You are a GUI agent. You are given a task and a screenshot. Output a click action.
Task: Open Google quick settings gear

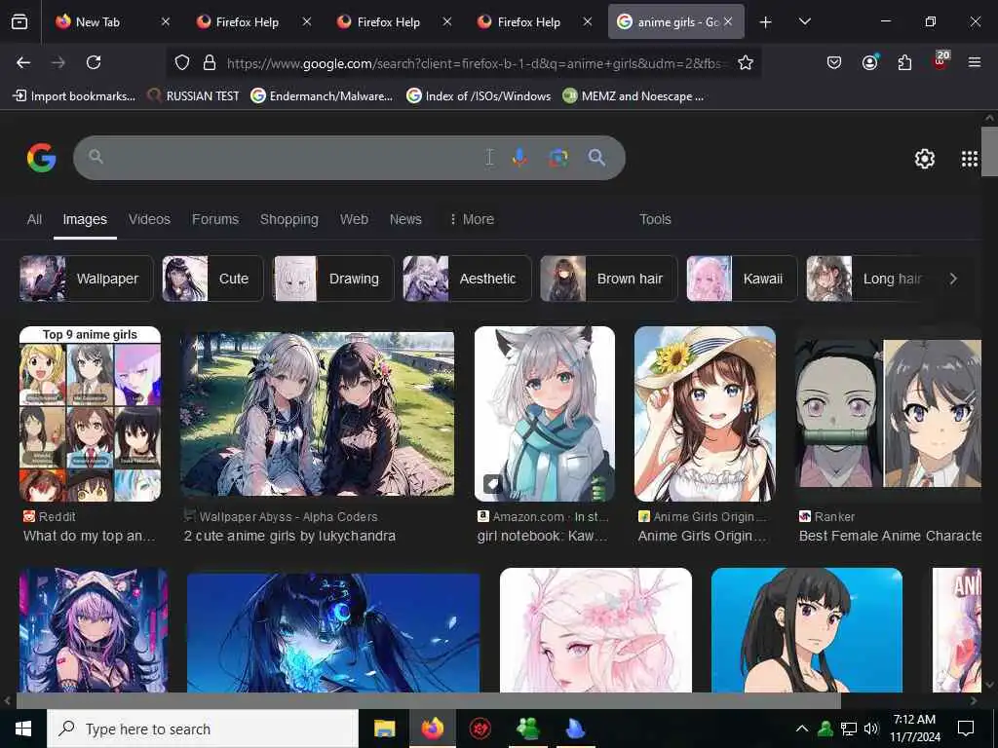click(x=924, y=159)
